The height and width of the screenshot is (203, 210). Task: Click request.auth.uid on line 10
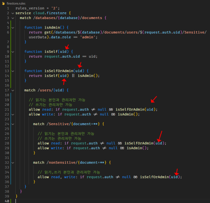point(62,56)
